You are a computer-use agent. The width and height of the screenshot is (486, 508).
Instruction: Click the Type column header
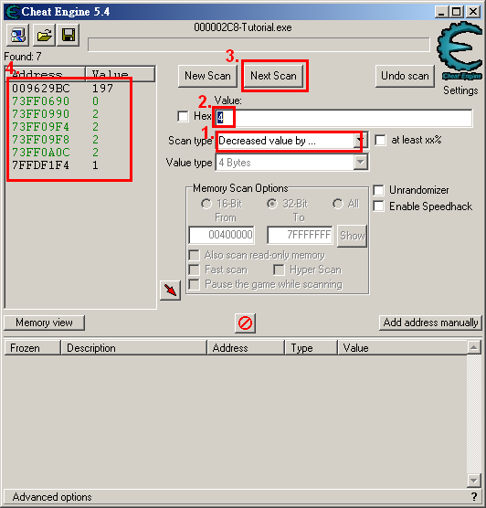point(311,348)
